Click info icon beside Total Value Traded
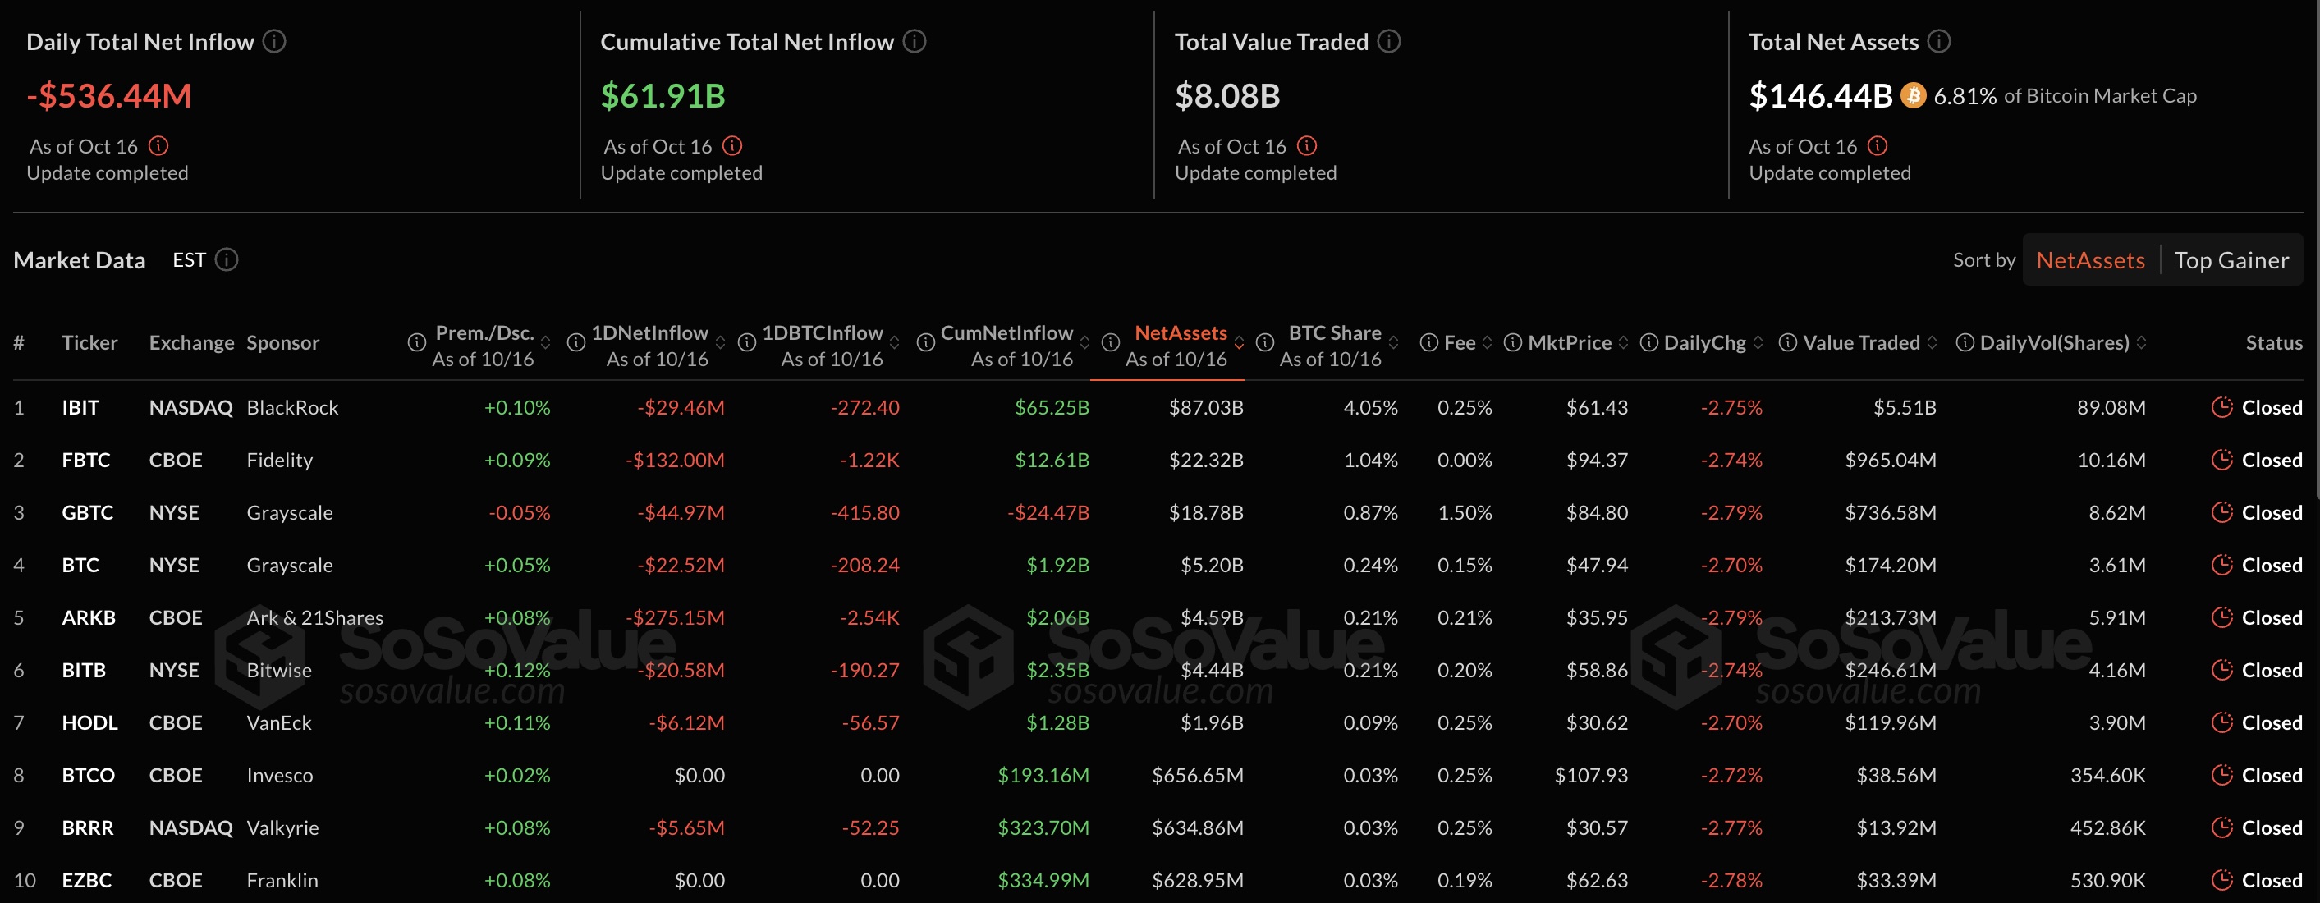2320x903 pixels. pos(1390,41)
